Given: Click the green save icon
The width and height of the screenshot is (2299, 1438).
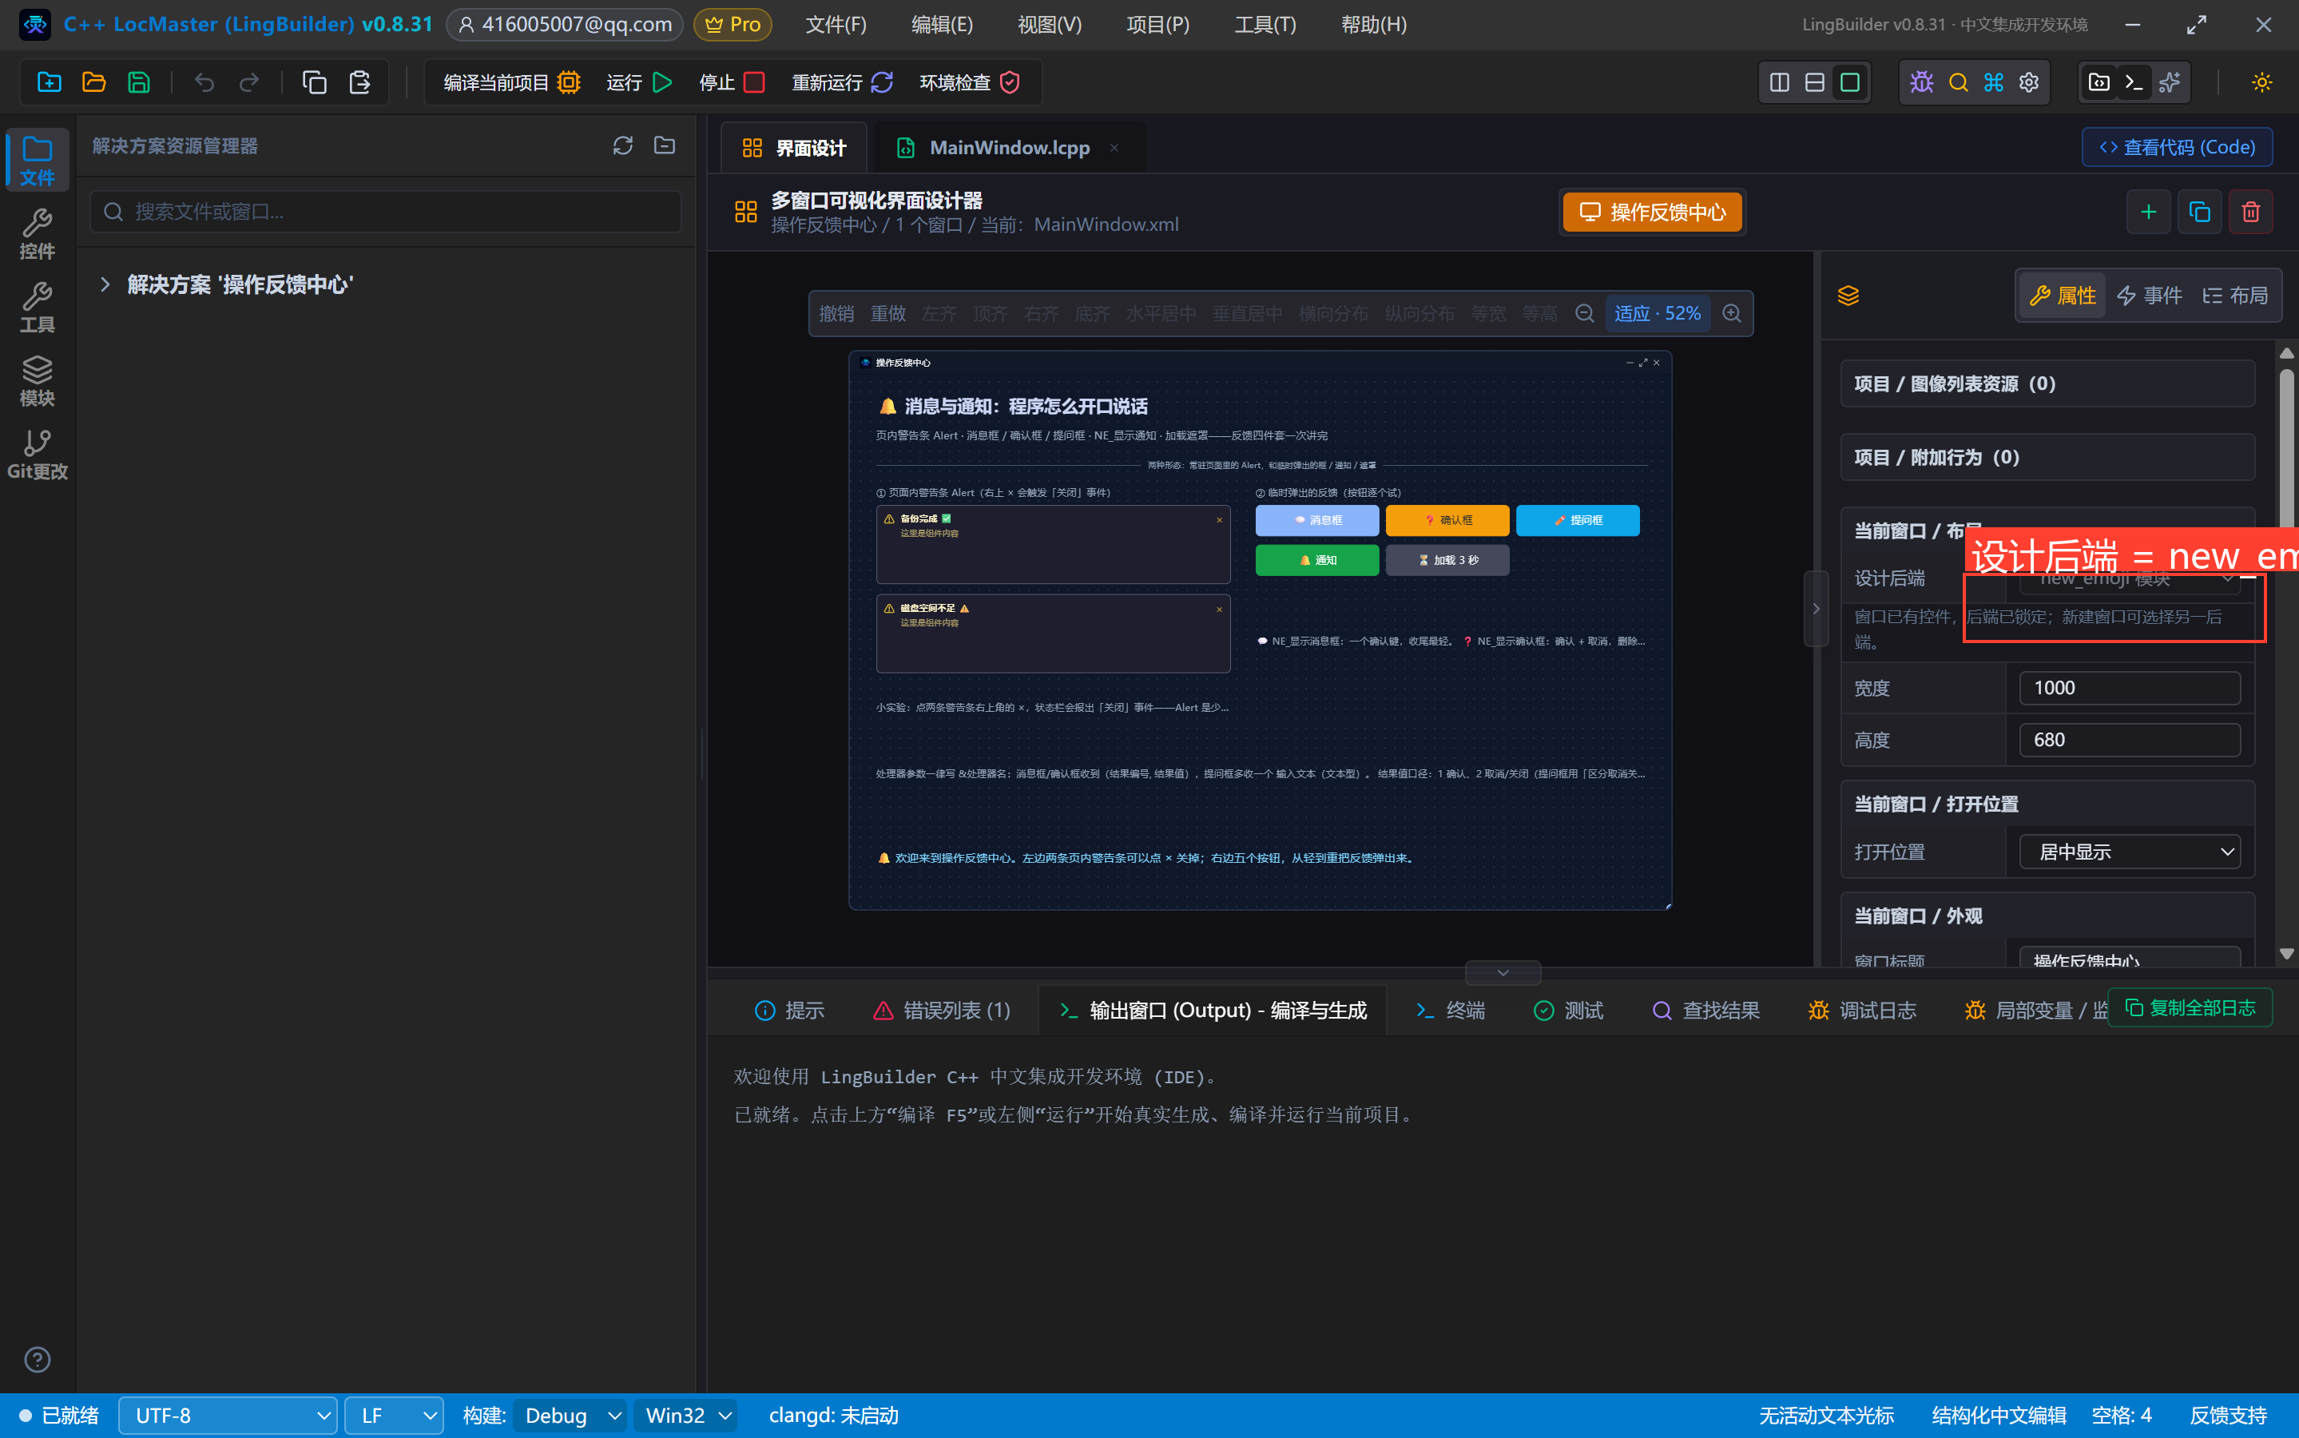Looking at the screenshot, I should click(x=139, y=83).
